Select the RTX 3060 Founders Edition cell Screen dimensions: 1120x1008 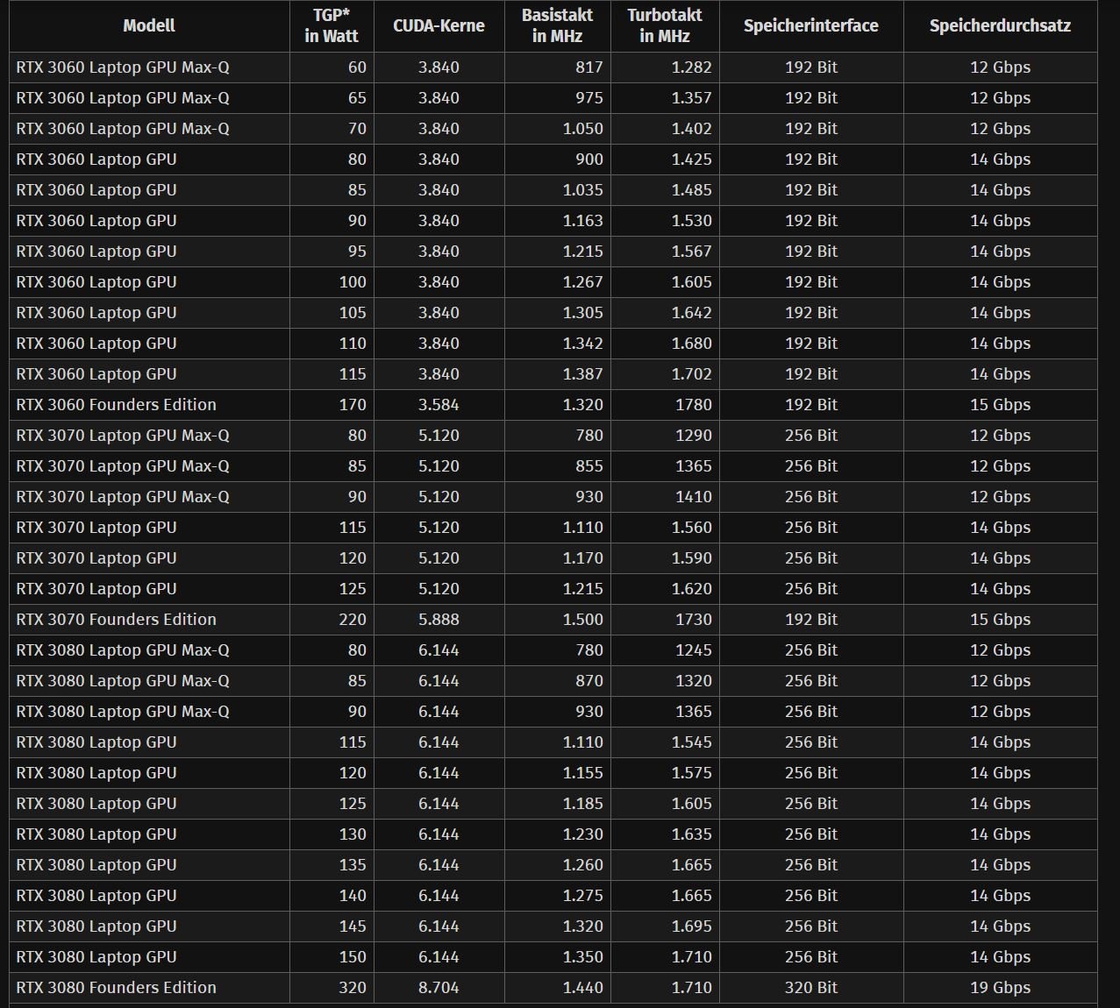point(117,404)
